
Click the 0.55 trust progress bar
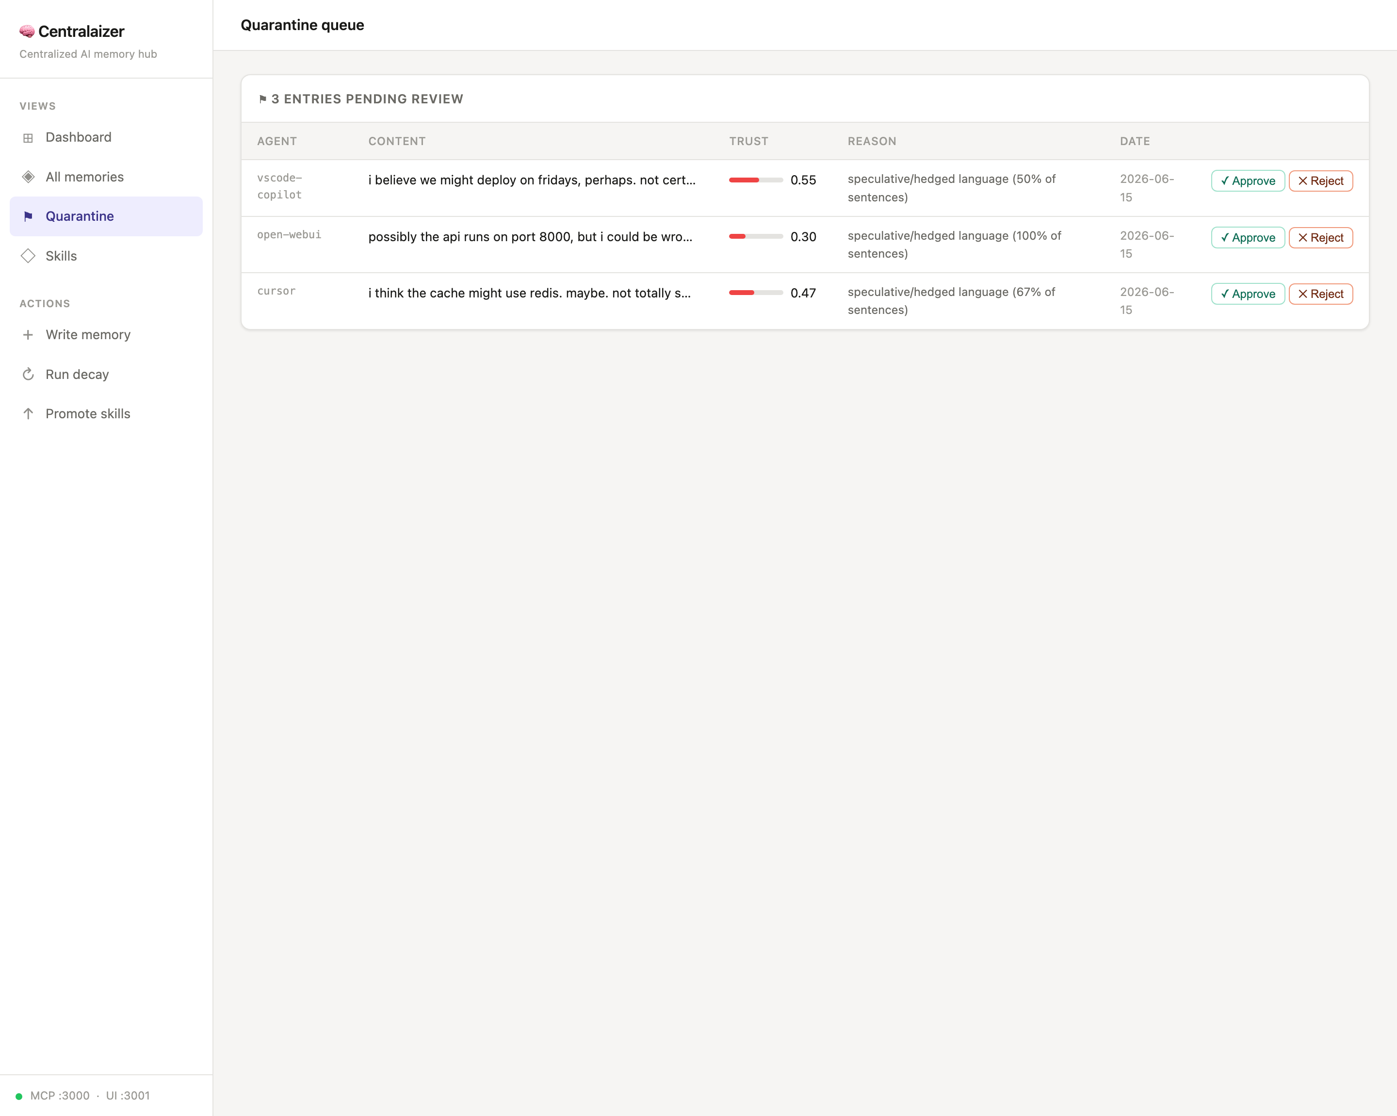pos(756,180)
